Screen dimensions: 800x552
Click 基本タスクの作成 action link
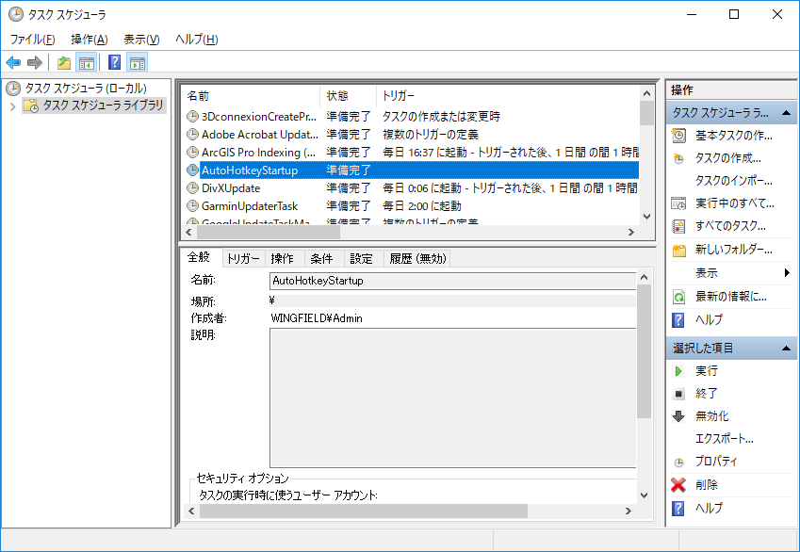coord(733,136)
